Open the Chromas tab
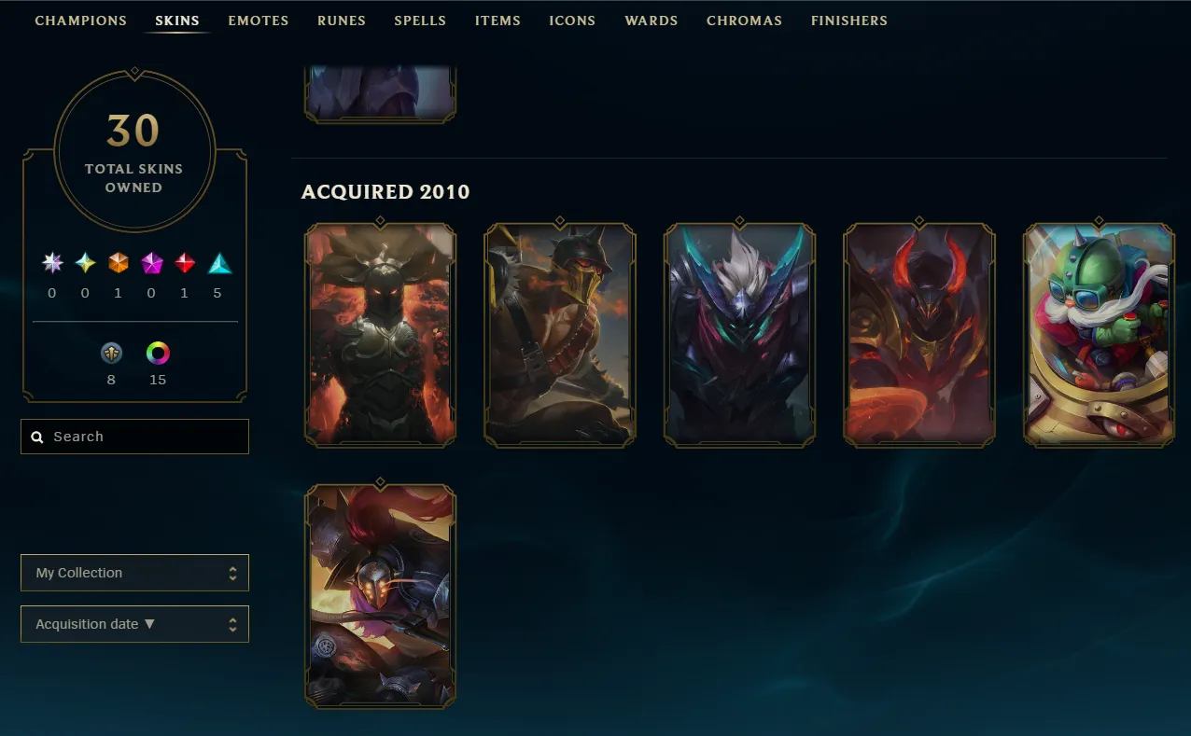This screenshot has height=736, width=1191. point(744,21)
